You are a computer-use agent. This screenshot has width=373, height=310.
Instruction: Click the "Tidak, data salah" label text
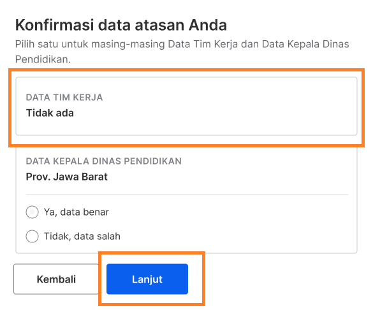[82, 236]
